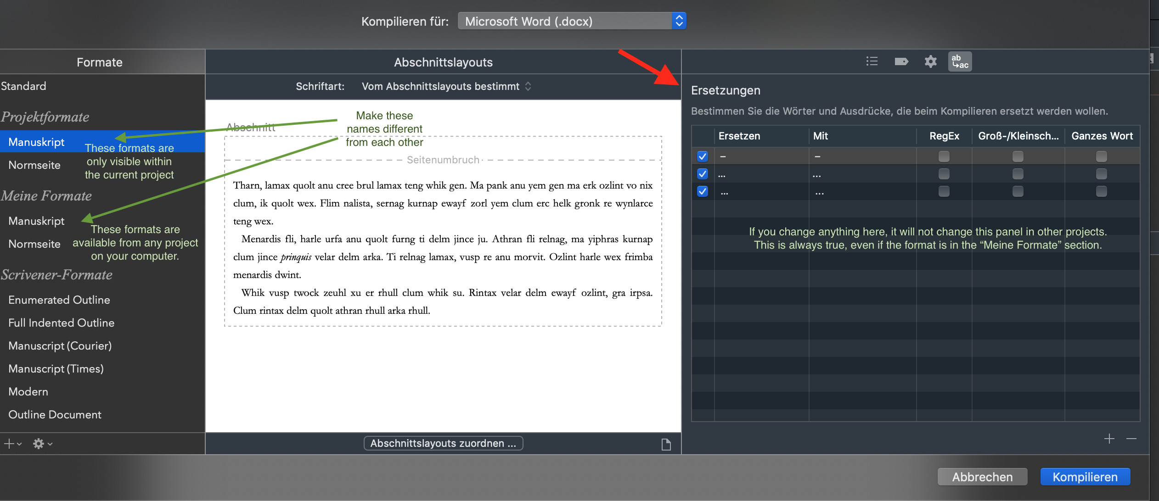1159x501 pixels.
Task: Open the format gear actions menu
Action: coord(42,444)
